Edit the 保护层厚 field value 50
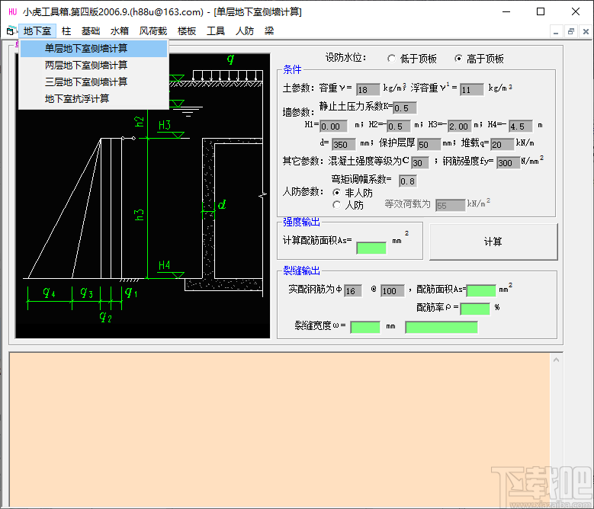This screenshot has height=509, width=594. point(429,145)
